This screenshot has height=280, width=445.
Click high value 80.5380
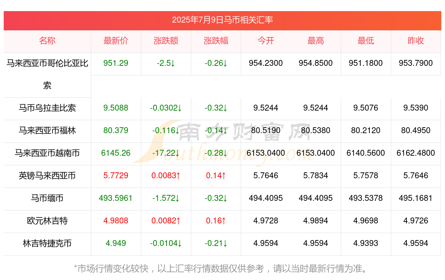pyautogui.click(x=316, y=131)
